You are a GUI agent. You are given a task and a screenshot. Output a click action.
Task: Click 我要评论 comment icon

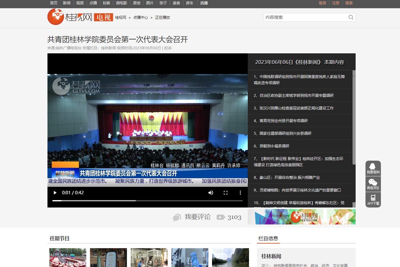(x=177, y=217)
